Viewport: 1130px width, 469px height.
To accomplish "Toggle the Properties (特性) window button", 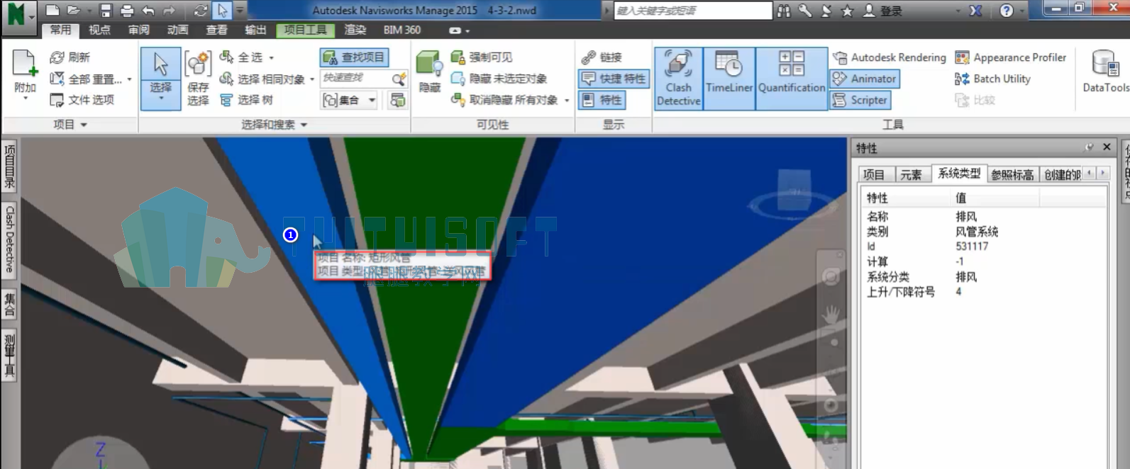I will 602,100.
